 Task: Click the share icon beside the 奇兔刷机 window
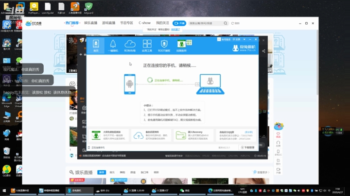[263, 51]
